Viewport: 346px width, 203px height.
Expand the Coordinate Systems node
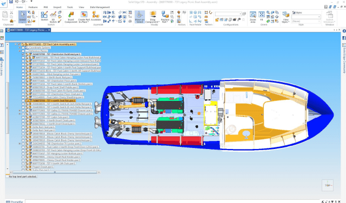pyautogui.click(x=19, y=48)
